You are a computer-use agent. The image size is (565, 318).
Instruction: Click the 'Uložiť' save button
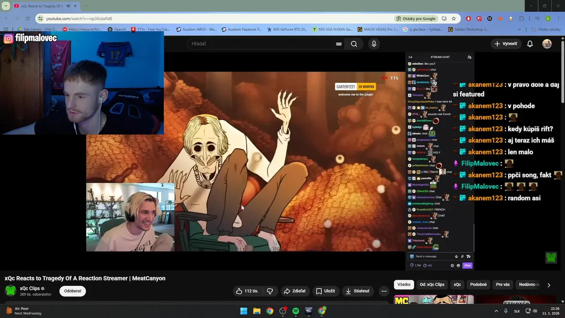326,291
